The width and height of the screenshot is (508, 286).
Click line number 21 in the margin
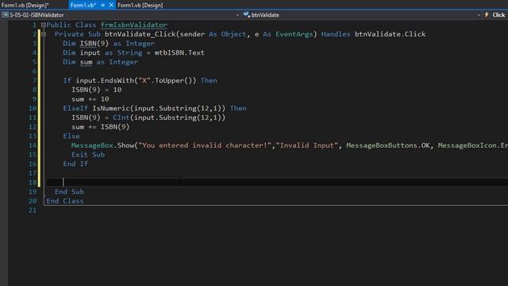pos(33,211)
